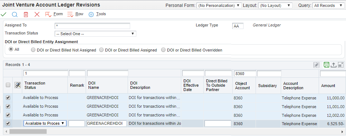
Task: Click the editable GREENACREHDOI DOI Name field
Action: pyautogui.click(x=106, y=124)
